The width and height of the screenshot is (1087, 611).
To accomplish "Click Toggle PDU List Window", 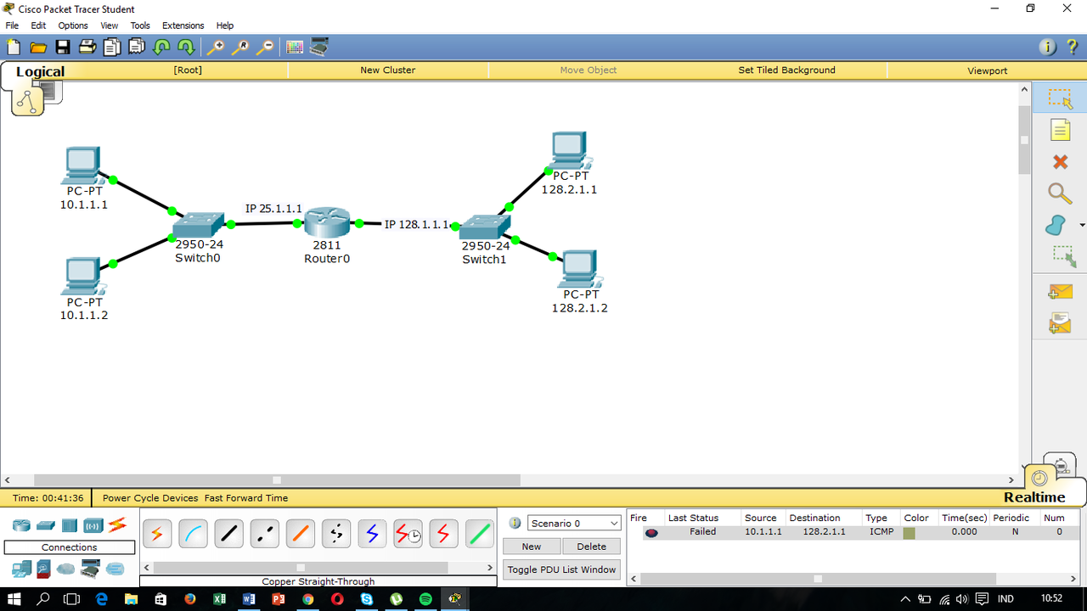I will pos(562,569).
